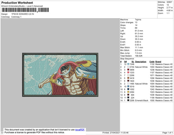
Task: Click stitch count '2364' in row 11
Action: click(132, 92)
